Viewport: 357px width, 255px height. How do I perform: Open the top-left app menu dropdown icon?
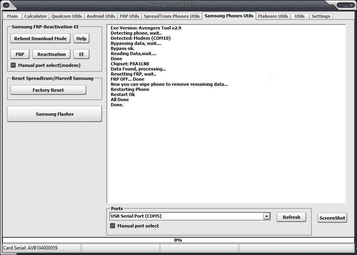click(x=6, y=5)
